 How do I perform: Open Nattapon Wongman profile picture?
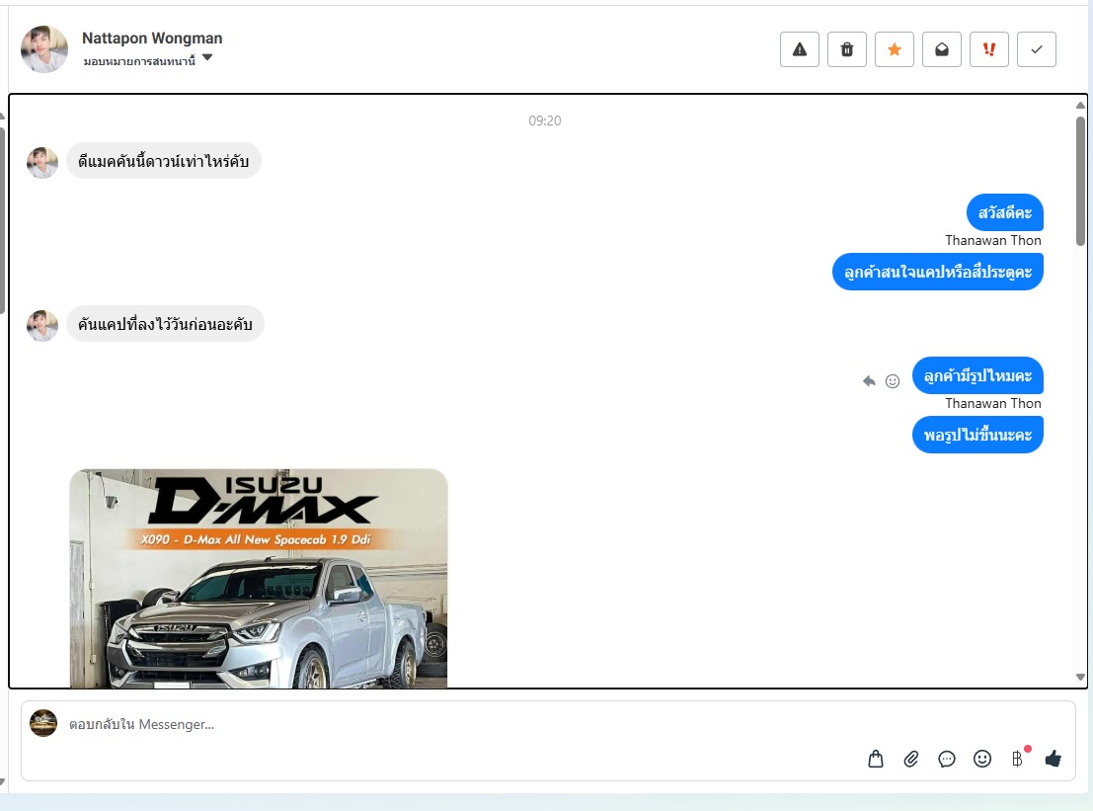pos(44,49)
